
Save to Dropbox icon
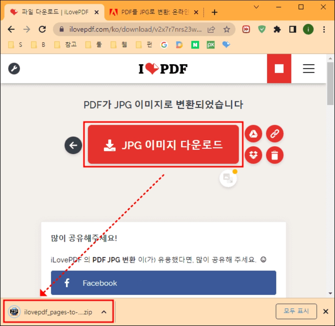click(253, 155)
